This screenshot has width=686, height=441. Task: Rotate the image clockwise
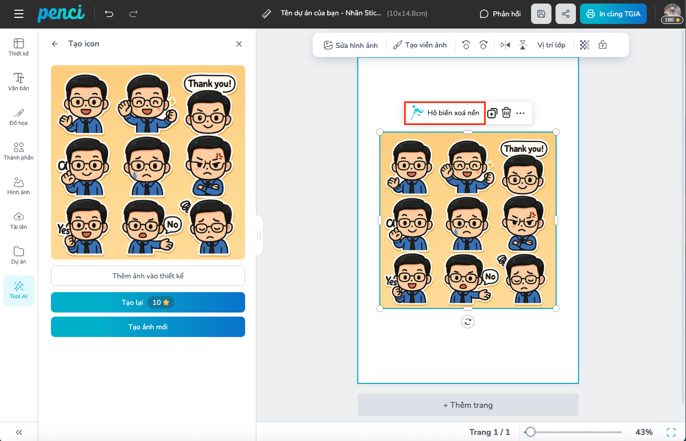(x=483, y=45)
